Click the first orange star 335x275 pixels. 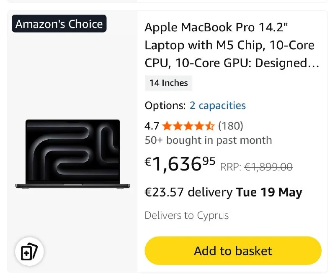point(167,126)
